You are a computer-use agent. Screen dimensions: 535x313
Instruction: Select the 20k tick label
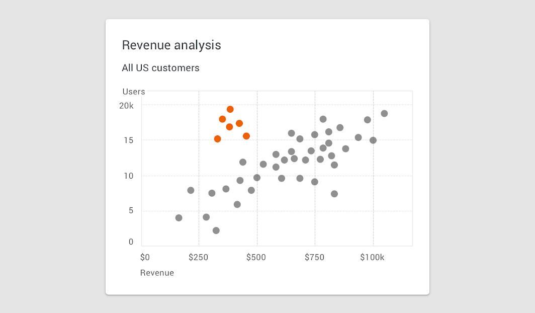[x=126, y=106]
